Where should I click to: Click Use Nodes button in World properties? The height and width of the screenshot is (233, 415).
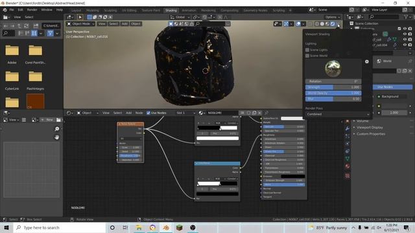pos(392,87)
